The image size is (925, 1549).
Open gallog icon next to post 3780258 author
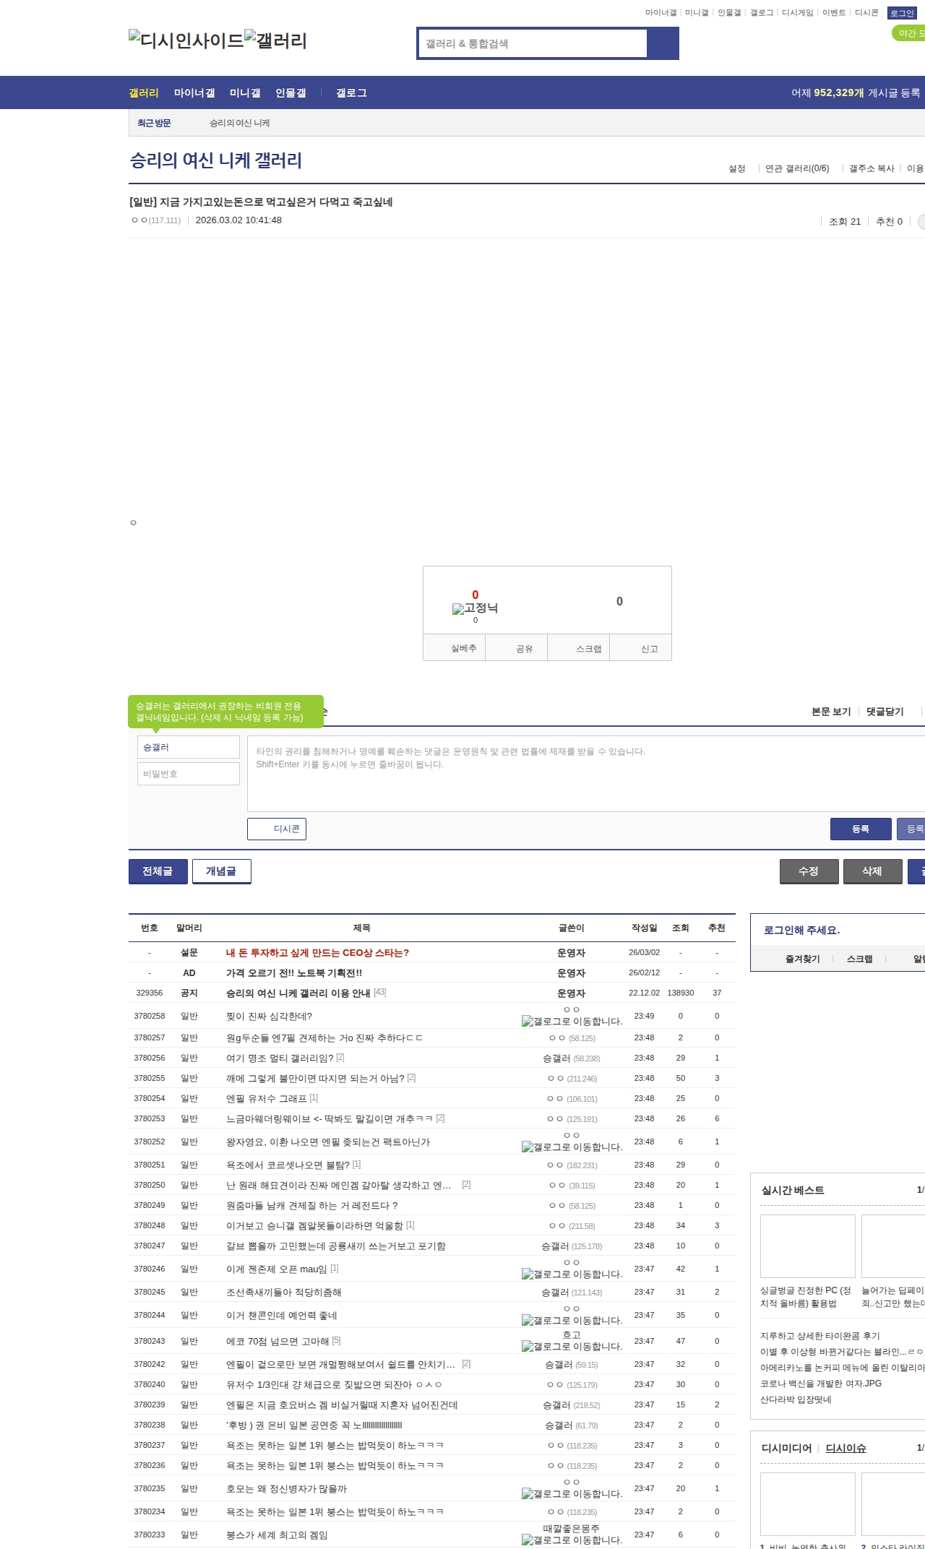coord(527,1022)
